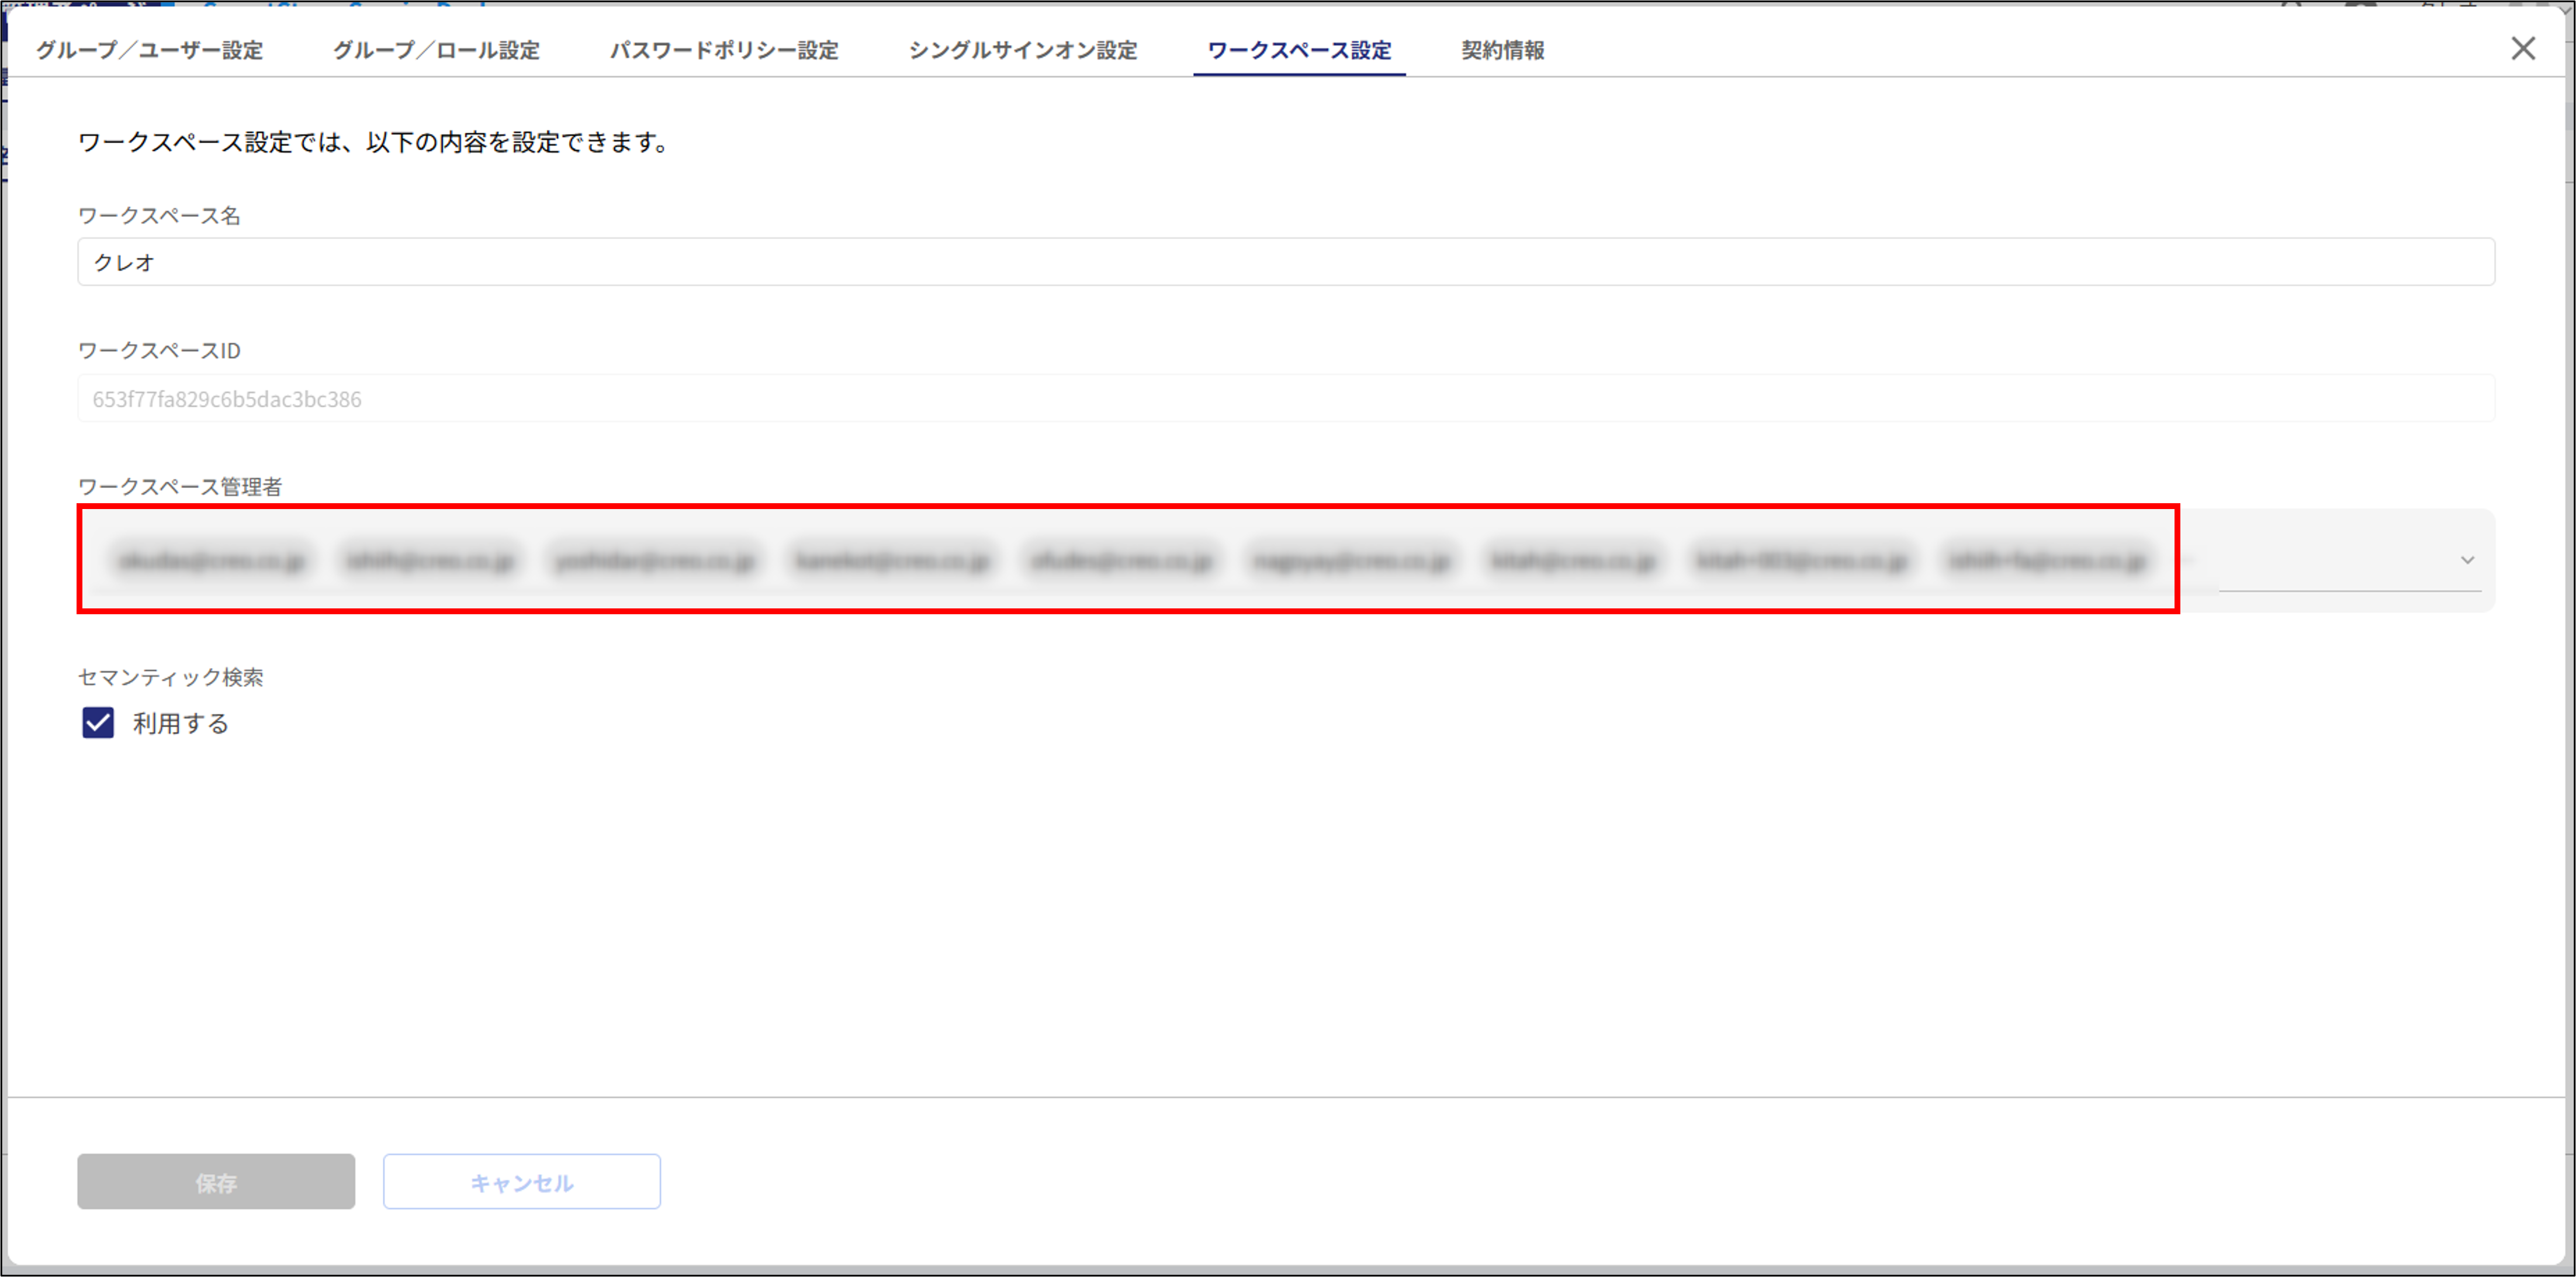Click the 保存 button
The height and width of the screenshot is (1277, 2576).
[216, 1182]
